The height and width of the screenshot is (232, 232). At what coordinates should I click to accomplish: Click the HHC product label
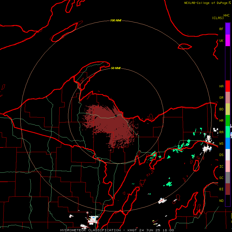pos(227,15)
